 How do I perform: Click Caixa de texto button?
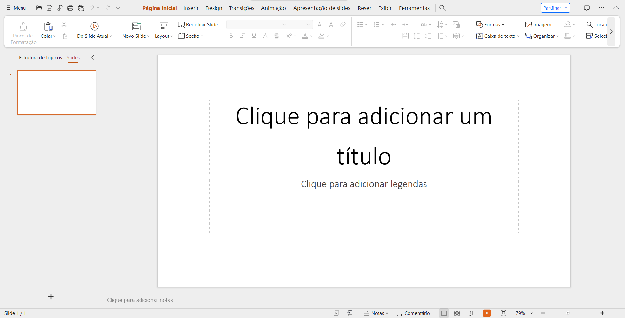coord(498,36)
